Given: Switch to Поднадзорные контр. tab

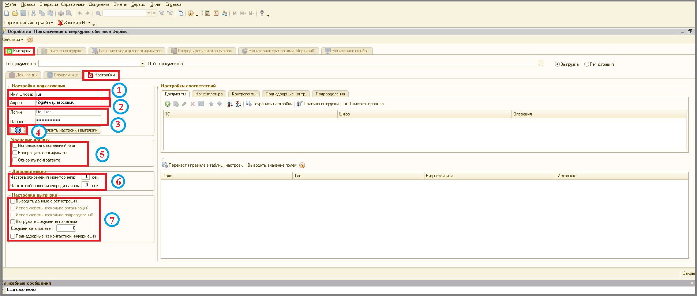Looking at the screenshot, I should [286, 94].
